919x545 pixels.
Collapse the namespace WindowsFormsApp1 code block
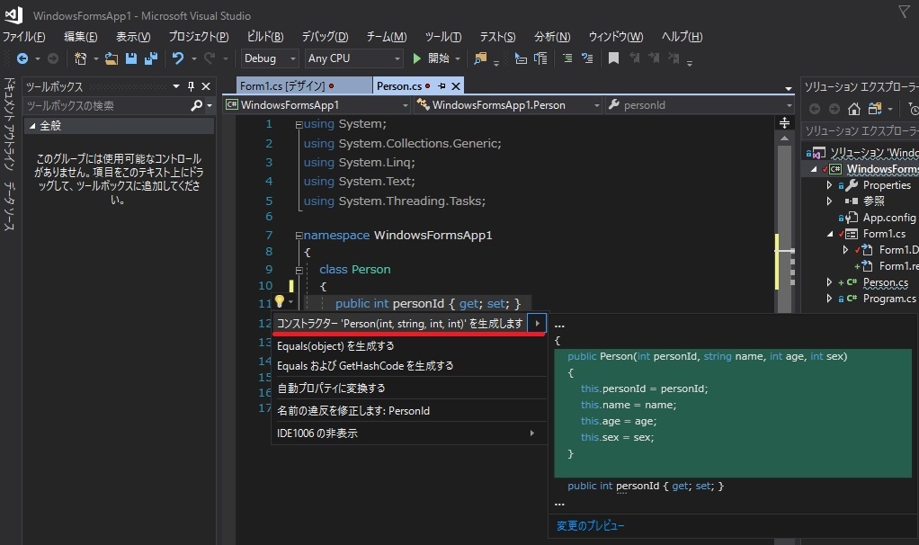coord(299,236)
